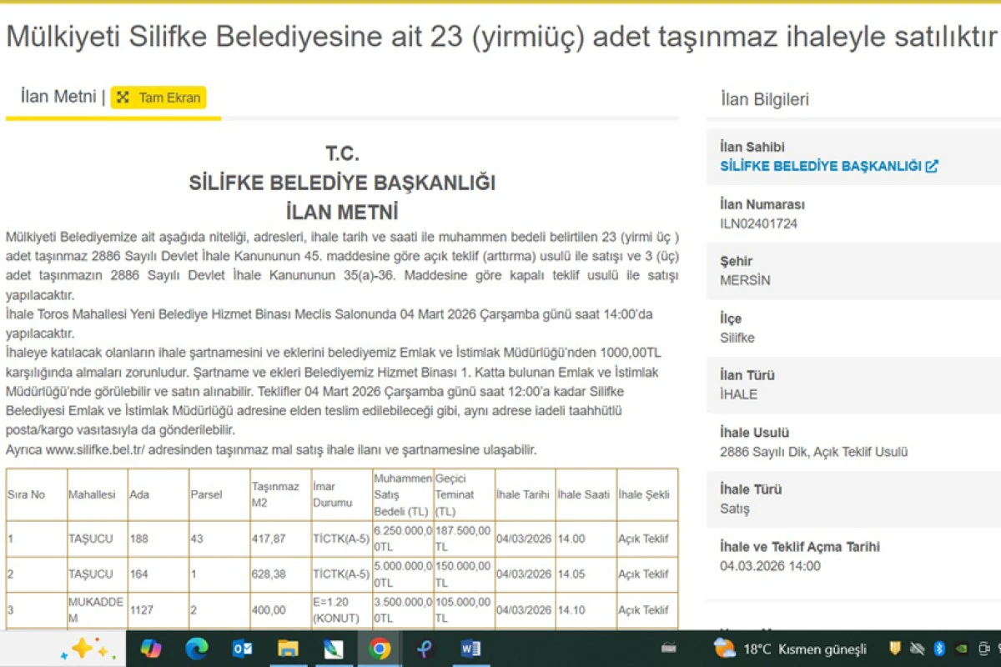
Task: Click the external link icon next to SİLİFKE BELEDİYE BAŞKANLIĞI
Action: tap(932, 165)
